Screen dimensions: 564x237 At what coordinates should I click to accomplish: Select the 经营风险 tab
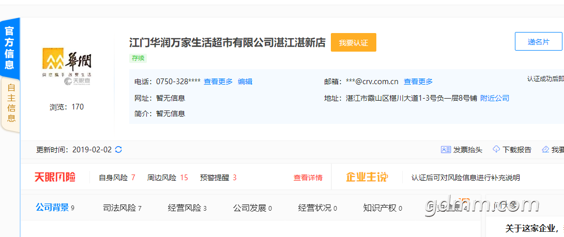(188, 208)
